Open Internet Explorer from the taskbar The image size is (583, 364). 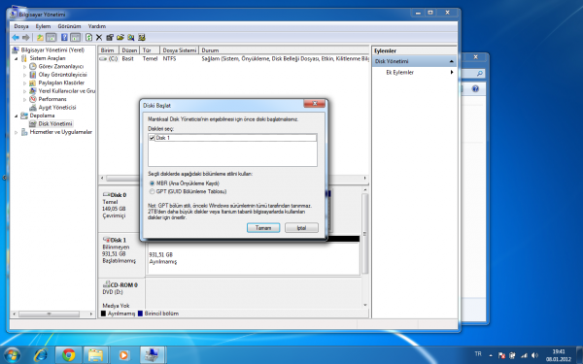[x=41, y=355]
